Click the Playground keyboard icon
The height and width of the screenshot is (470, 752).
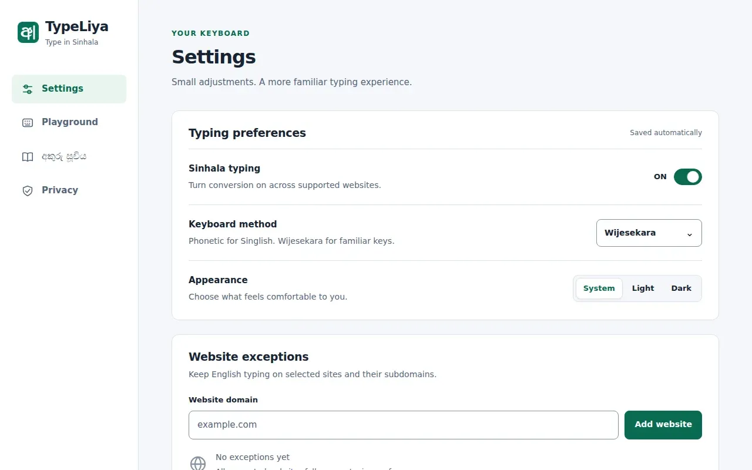pyautogui.click(x=28, y=123)
